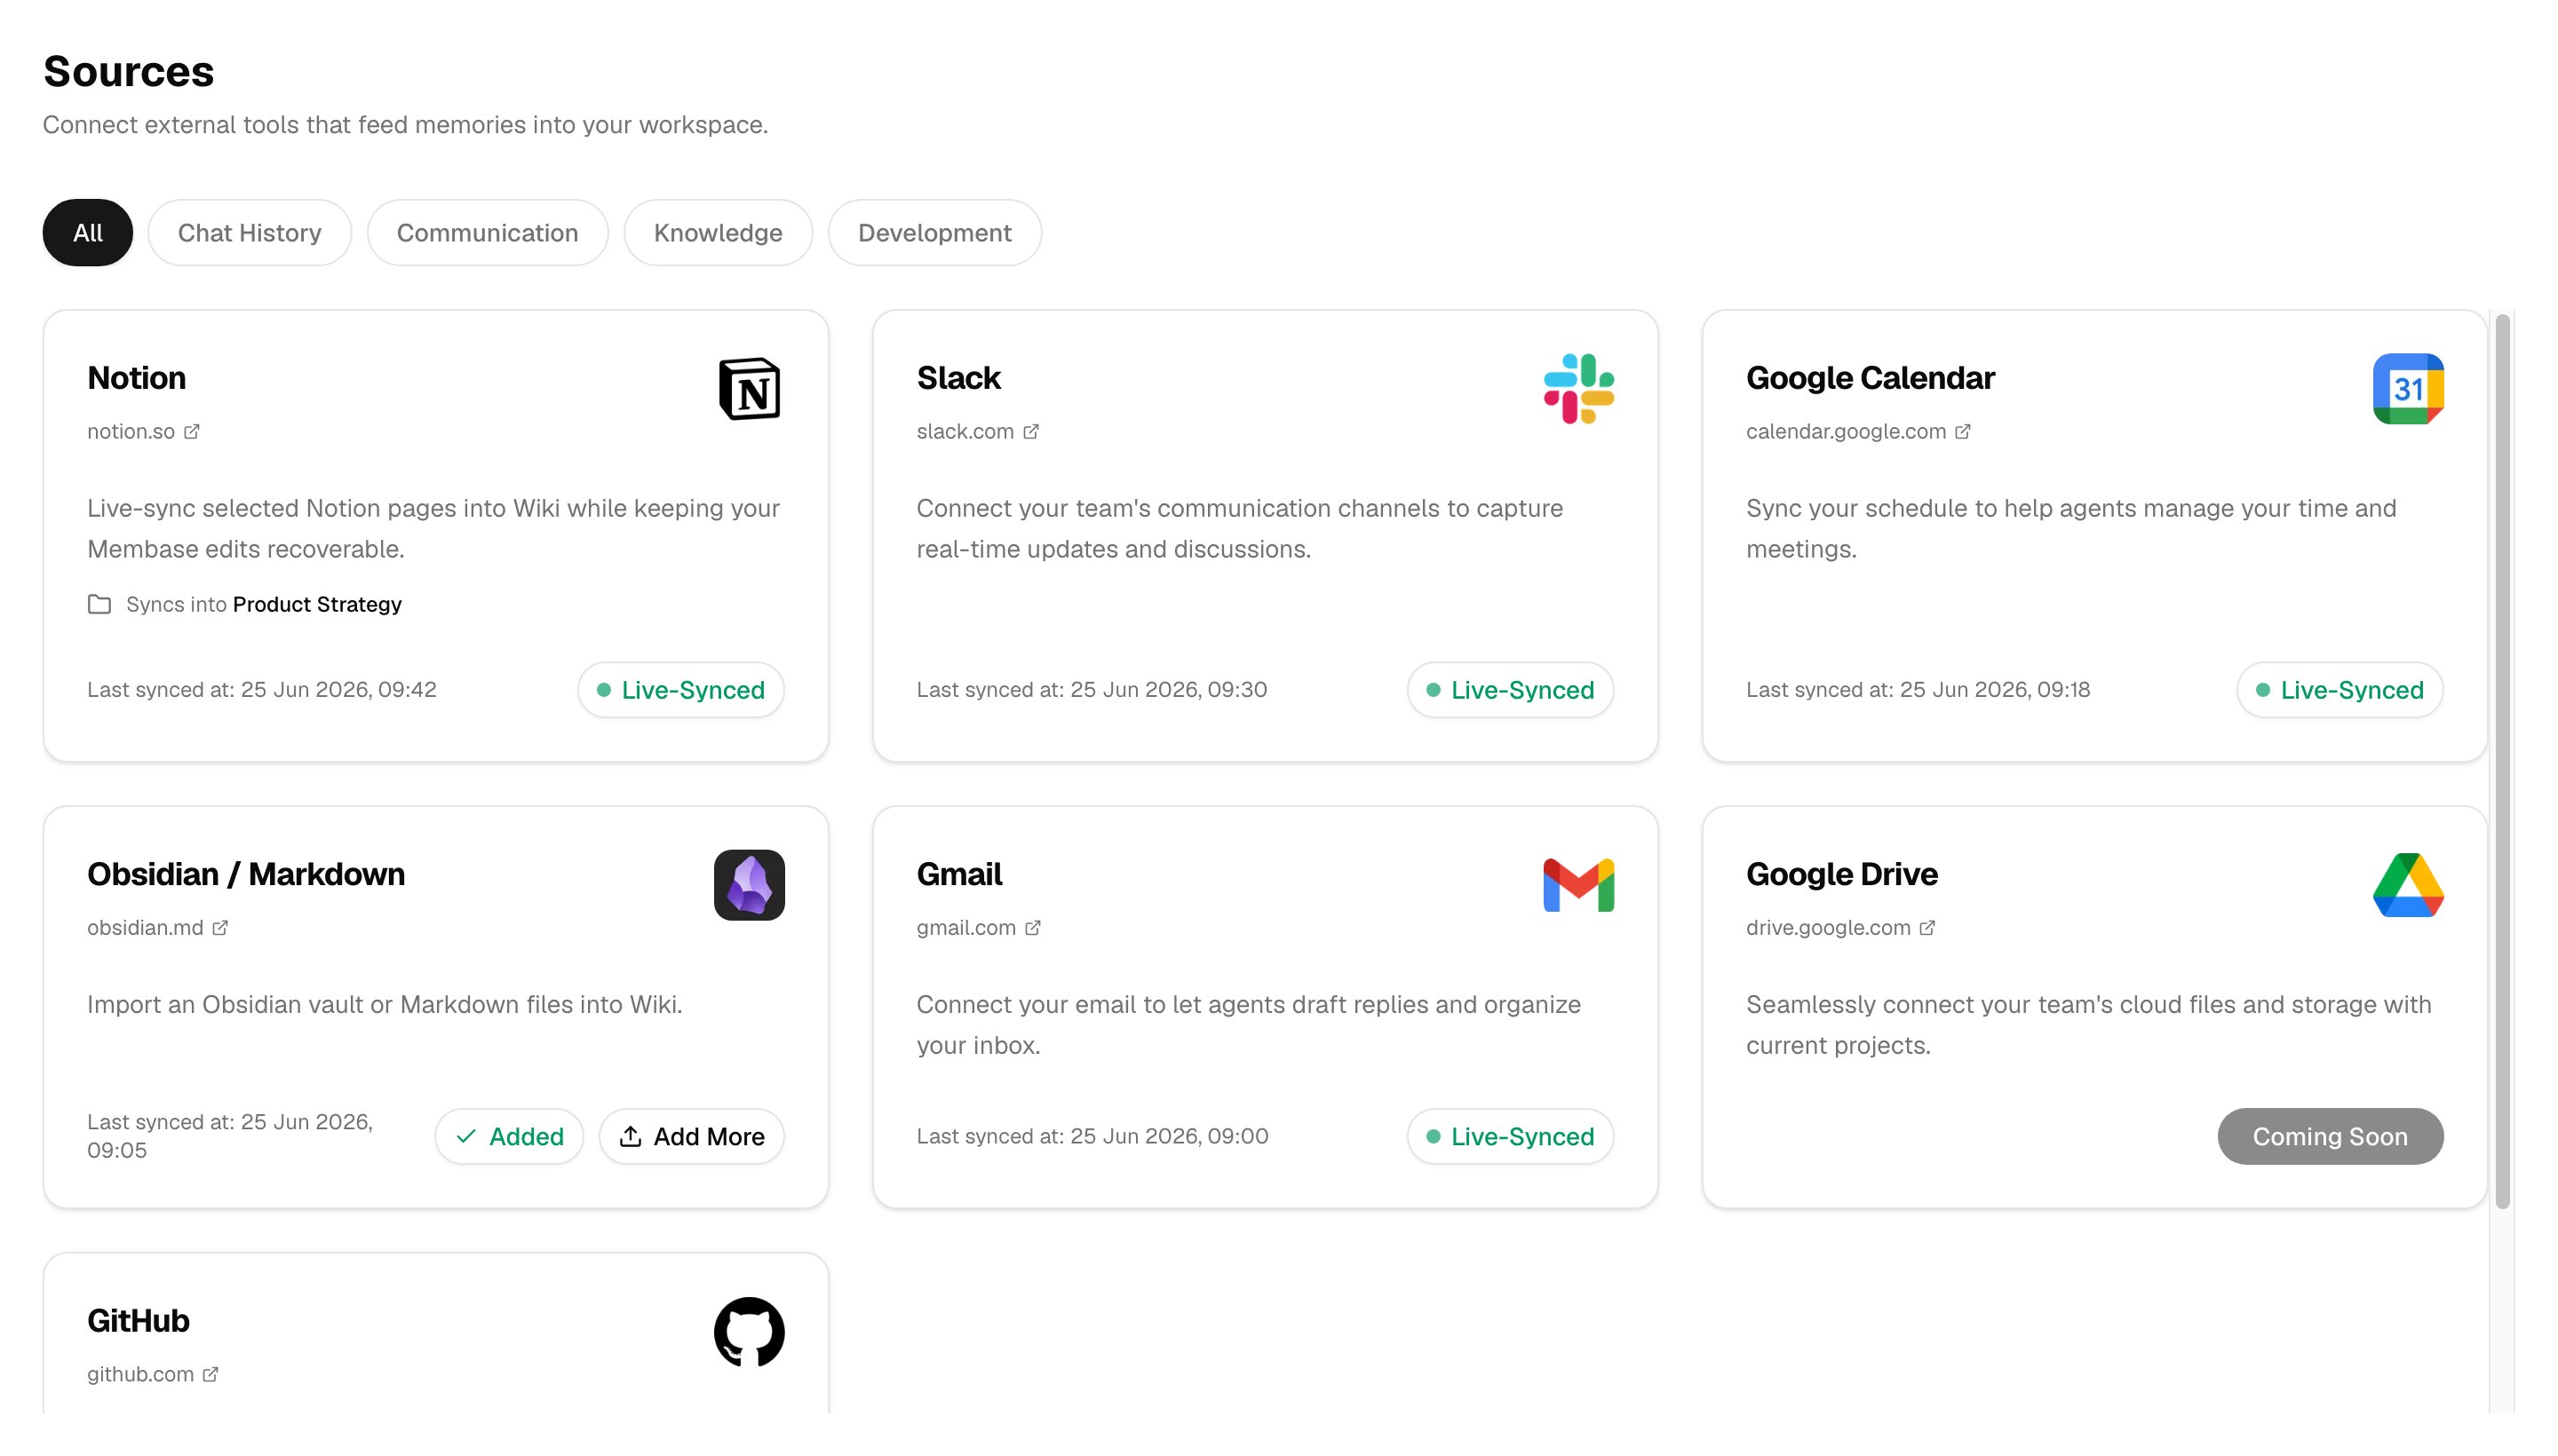
Task: Click the Google Drive card title
Action: pos(1842,874)
